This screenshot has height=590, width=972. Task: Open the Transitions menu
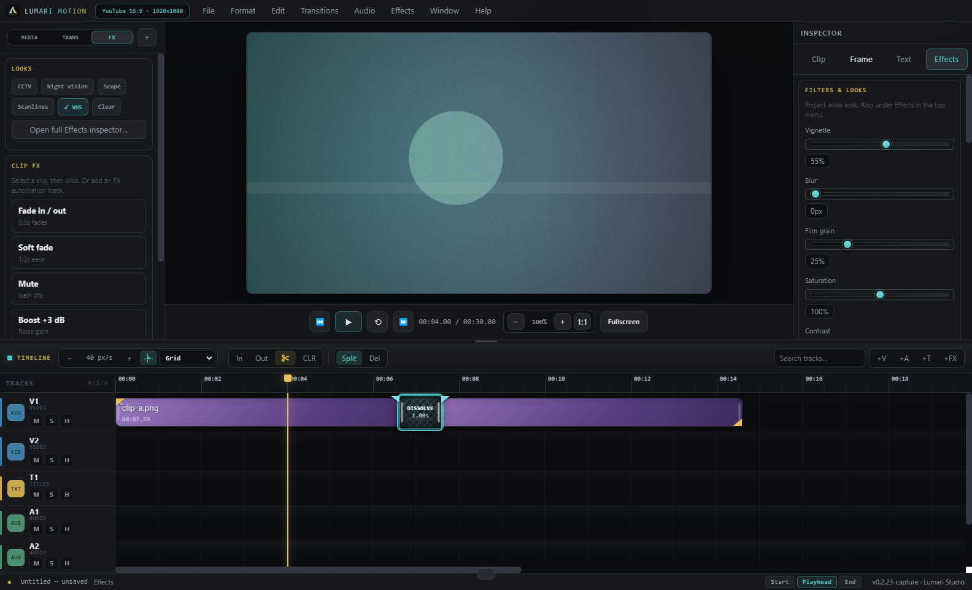[x=319, y=11]
